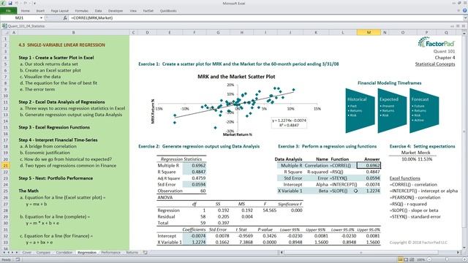Switch to the Compare sheet tab
The width and height of the screenshot is (468, 263).
(x=43, y=252)
